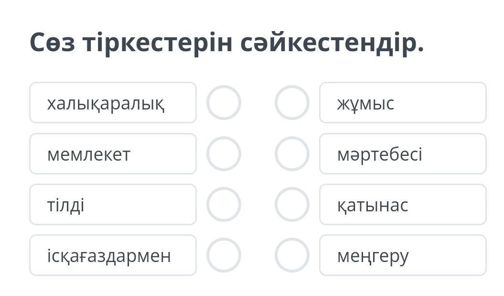
Task: Select the radio circle next to 'халықаралық'
Action: click(224, 102)
